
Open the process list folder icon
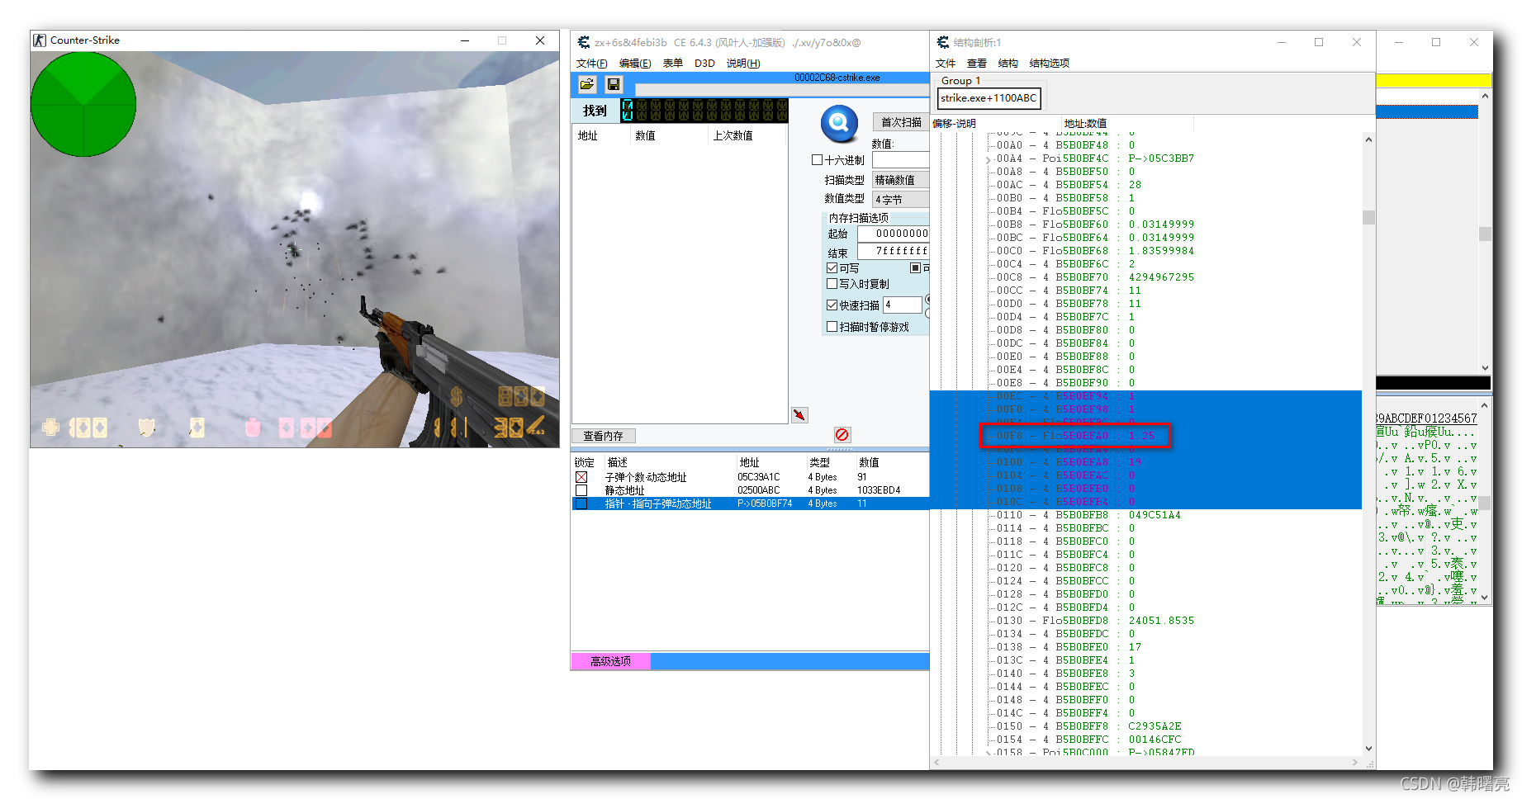pyautogui.click(x=587, y=84)
